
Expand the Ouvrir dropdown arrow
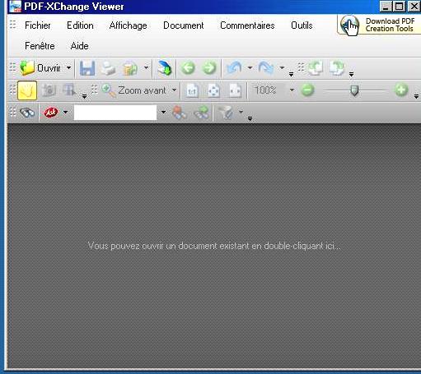pos(69,67)
